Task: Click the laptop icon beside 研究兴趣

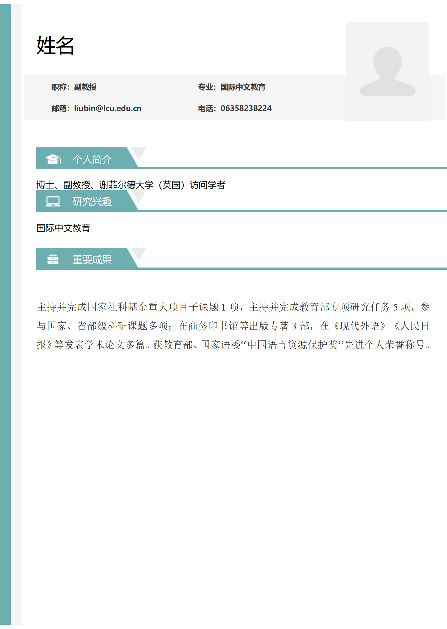Action: coord(53,201)
